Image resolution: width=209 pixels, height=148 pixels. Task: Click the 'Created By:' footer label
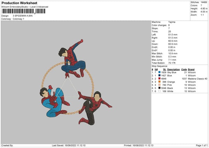(7, 146)
